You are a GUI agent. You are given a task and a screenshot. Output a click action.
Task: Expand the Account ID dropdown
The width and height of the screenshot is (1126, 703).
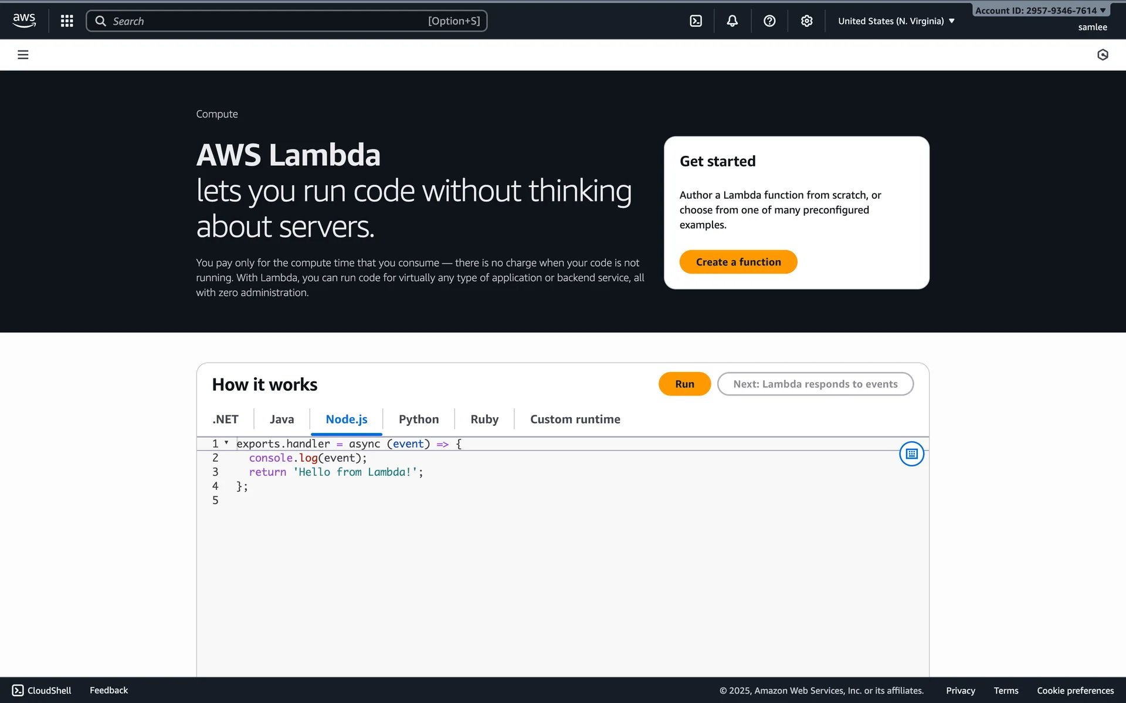tap(1040, 11)
